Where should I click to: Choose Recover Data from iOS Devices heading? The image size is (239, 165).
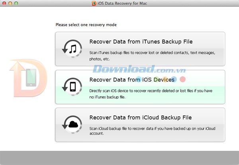132,80
